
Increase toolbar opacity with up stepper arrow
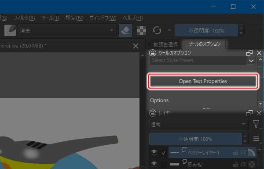click(241, 27)
